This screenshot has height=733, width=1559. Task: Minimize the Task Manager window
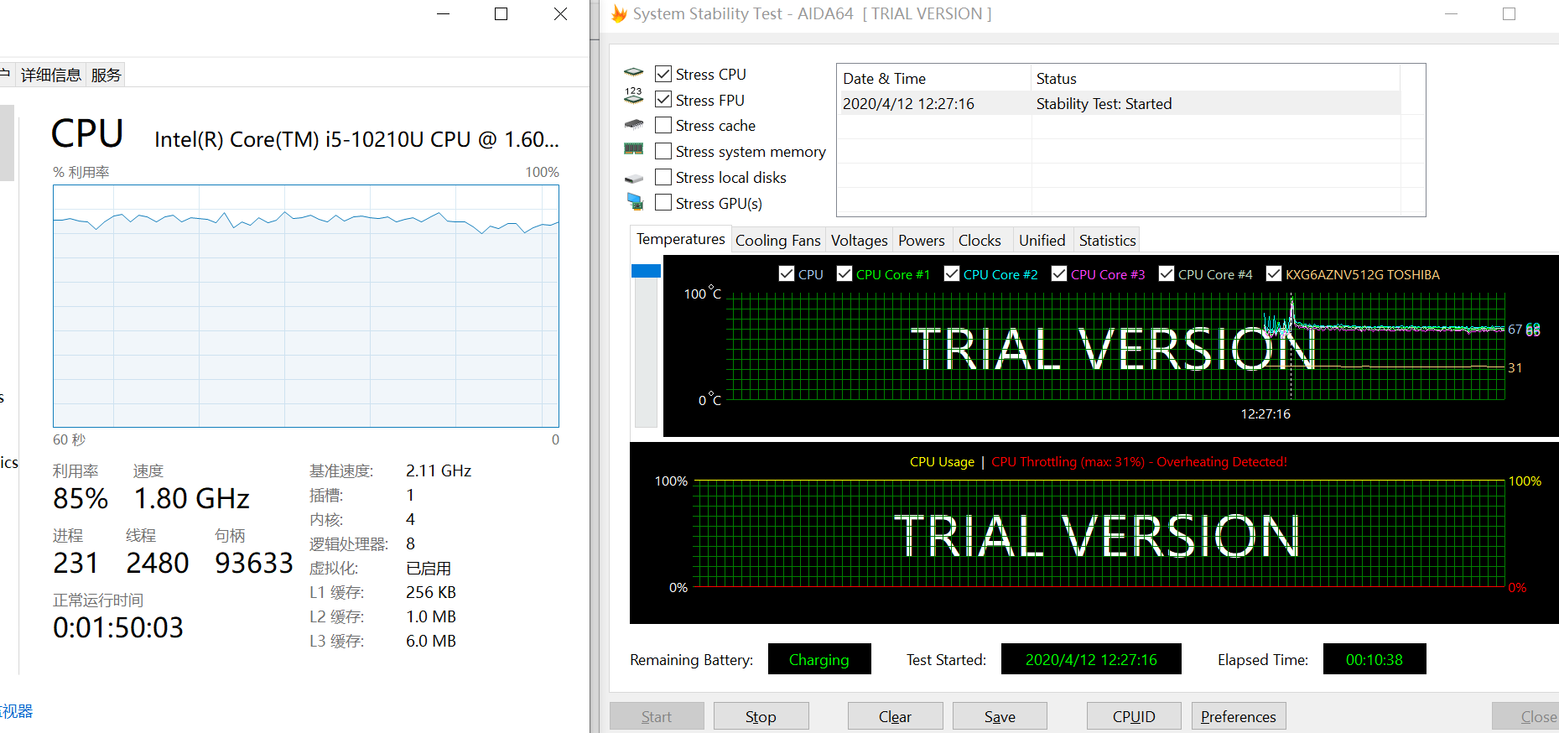444,14
